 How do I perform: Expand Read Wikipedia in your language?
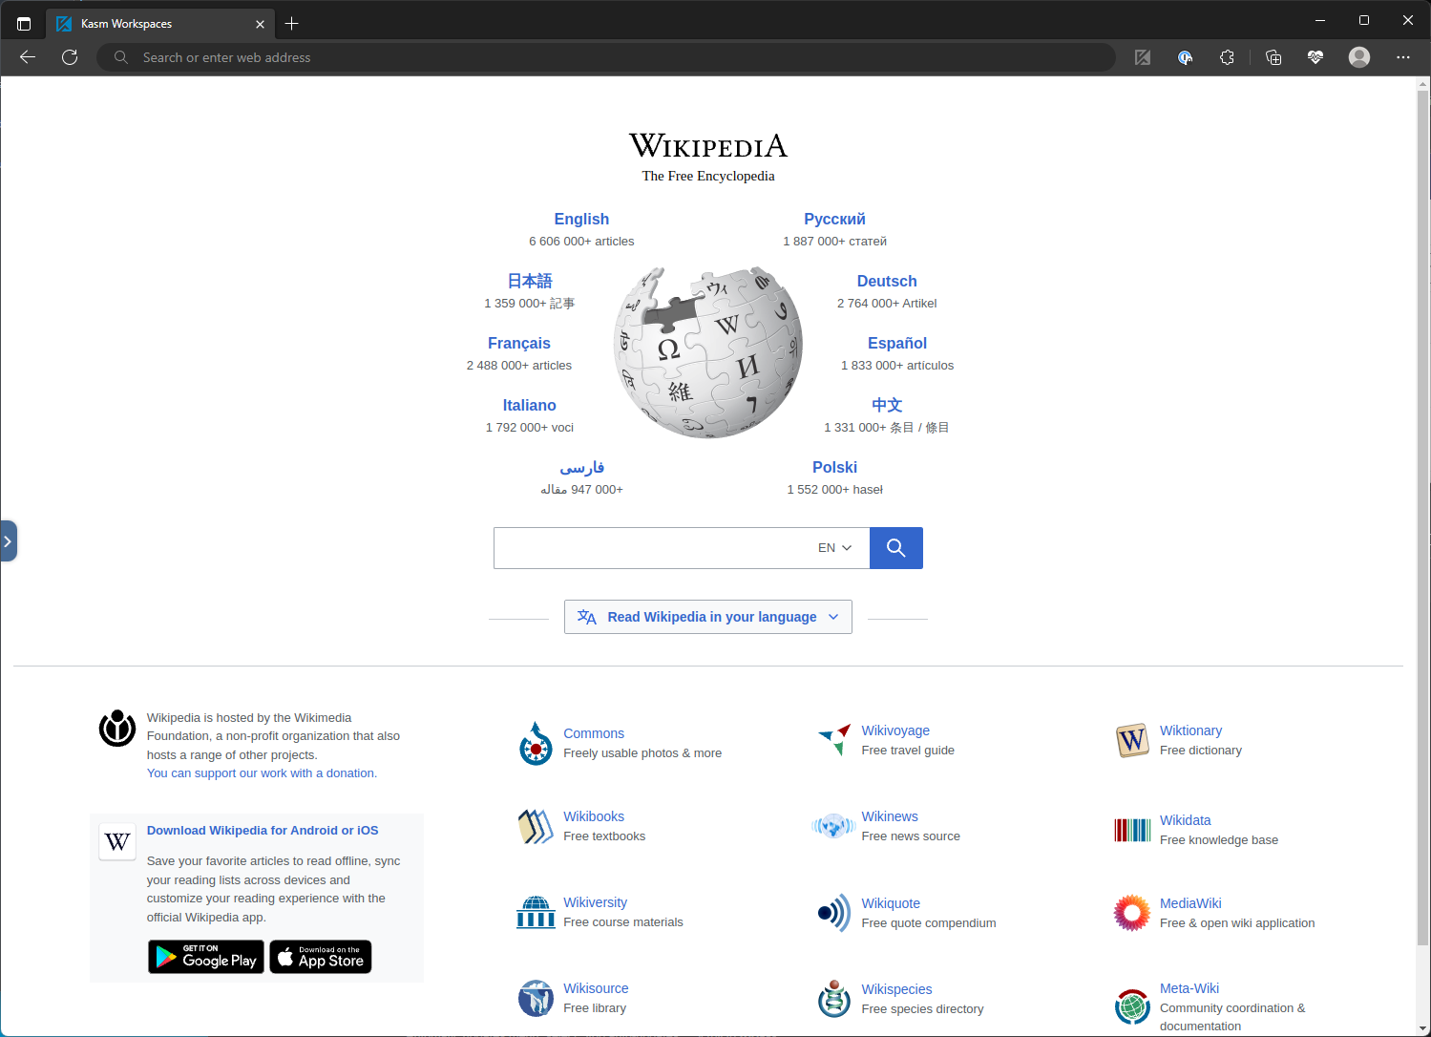point(707,617)
